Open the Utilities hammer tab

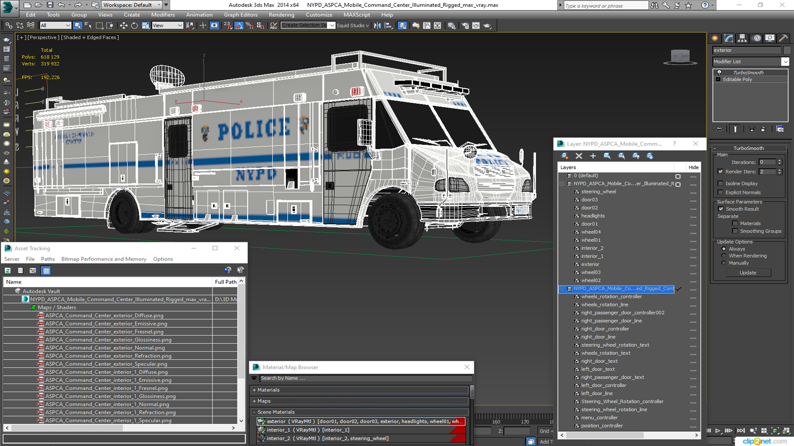(x=783, y=38)
